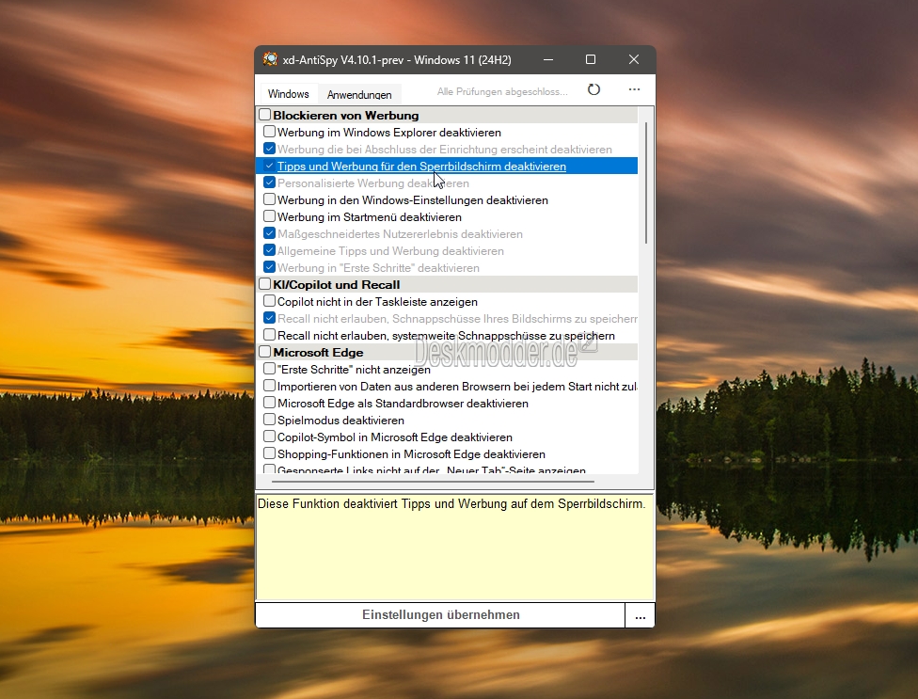918x699 pixels.
Task: Tick Werbung im Startmenü deaktivieren
Action: point(269,216)
